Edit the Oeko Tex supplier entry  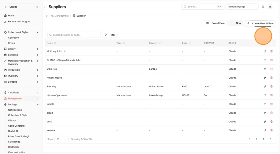point(265,69)
